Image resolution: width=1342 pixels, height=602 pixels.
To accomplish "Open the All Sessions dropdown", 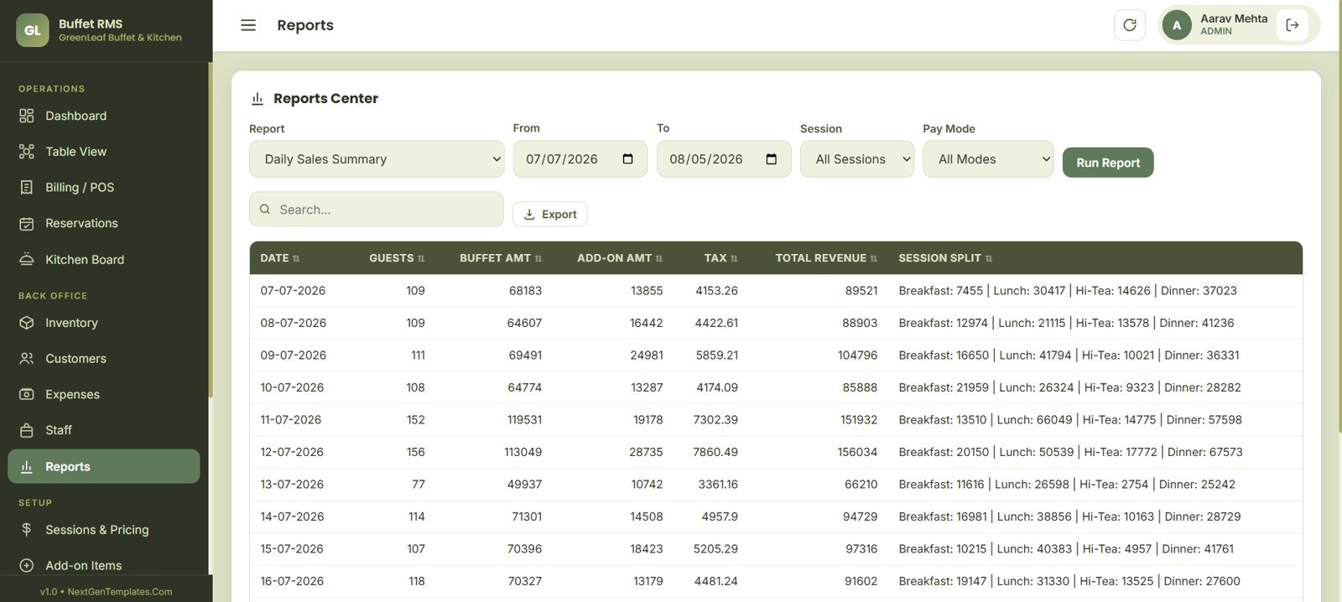I will pos(857,159).
